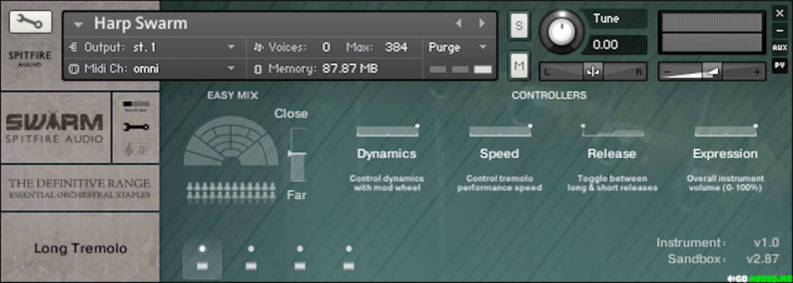Click the purge status indicator bars
This screenshot has height=283, width=793.
pyautogui.click(x=461, y=69)
